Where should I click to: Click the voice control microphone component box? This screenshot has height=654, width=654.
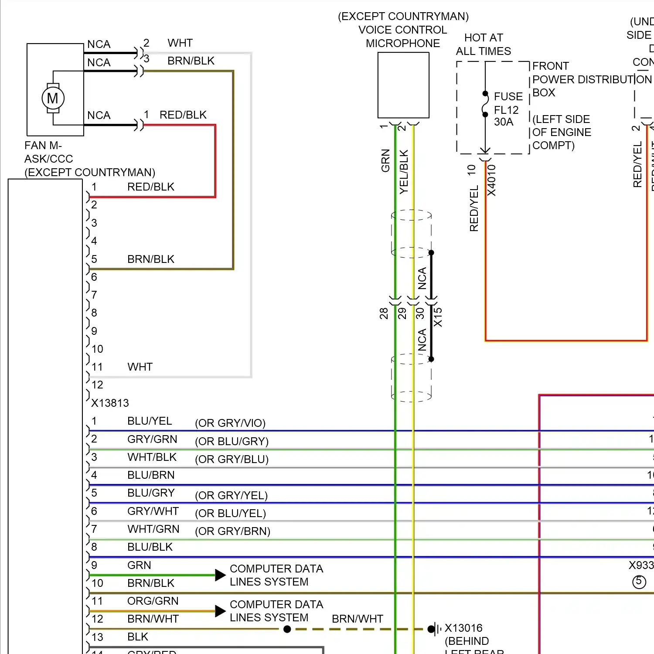pos(403,85)
